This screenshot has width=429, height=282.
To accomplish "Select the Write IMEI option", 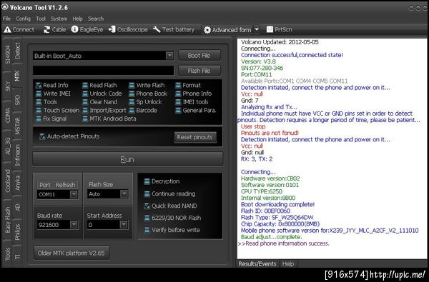I will 54,94.
